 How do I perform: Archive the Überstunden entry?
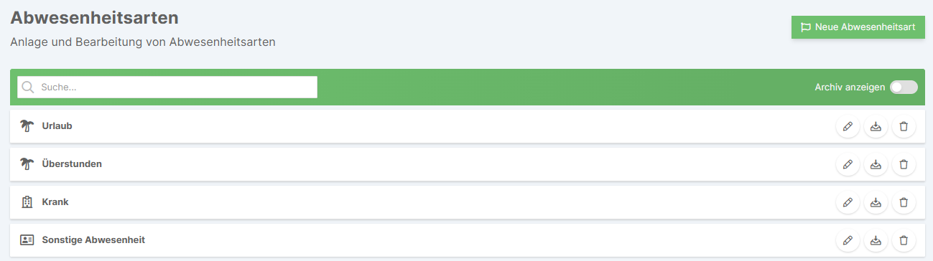[x=876, y=164]
